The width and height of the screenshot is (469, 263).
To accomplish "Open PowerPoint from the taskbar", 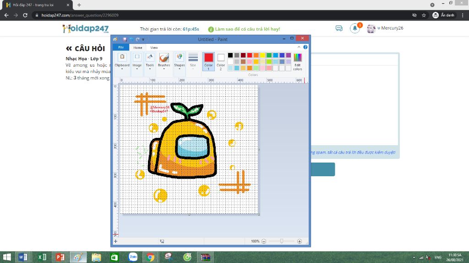I will [x=60, y=257].
